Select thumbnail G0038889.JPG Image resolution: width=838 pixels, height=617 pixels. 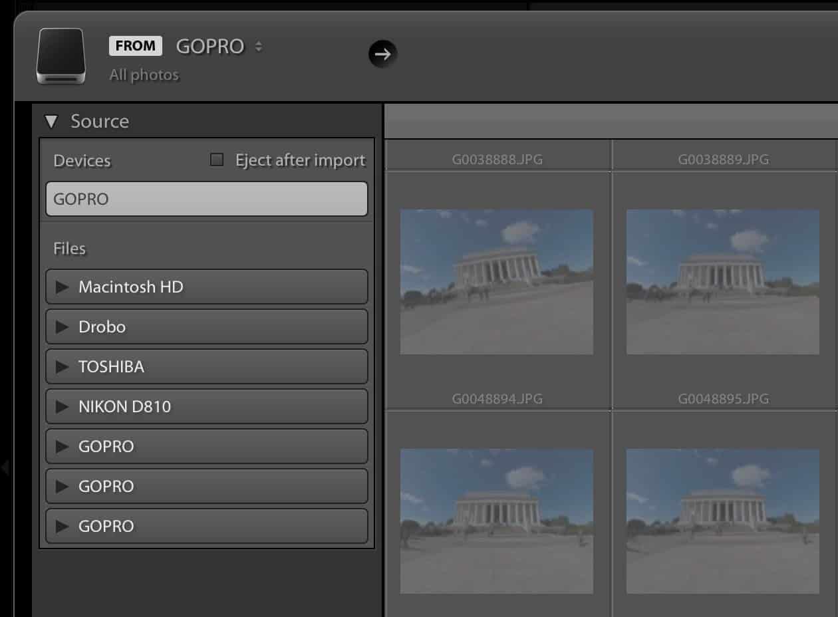pos(723,282)
